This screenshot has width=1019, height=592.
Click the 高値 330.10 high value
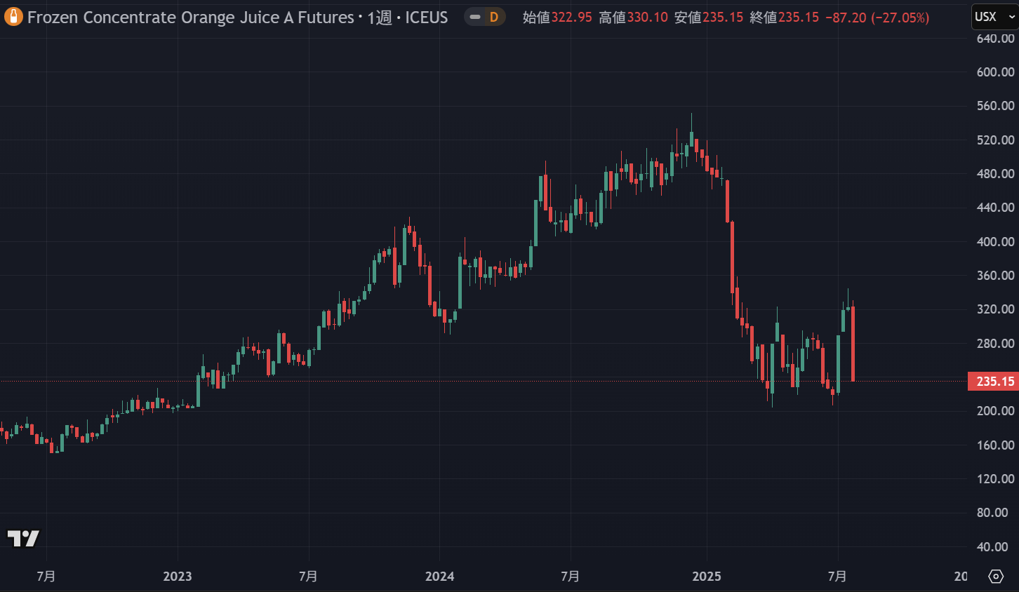coord(633,18)
